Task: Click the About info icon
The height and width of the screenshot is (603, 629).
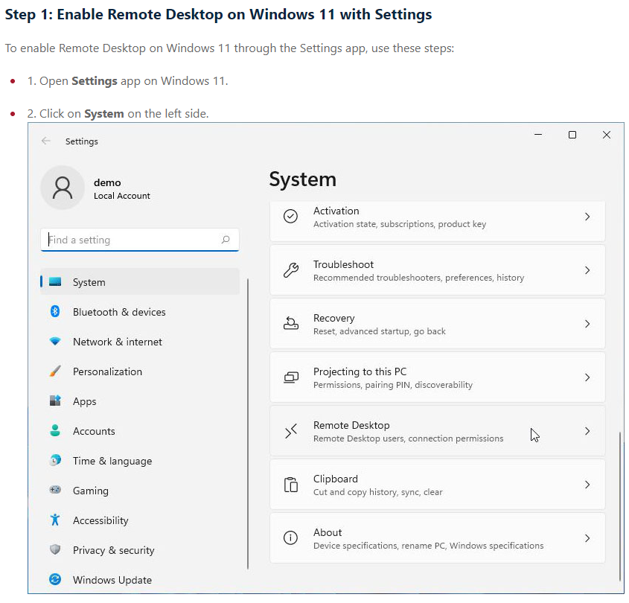Action: 290,538
